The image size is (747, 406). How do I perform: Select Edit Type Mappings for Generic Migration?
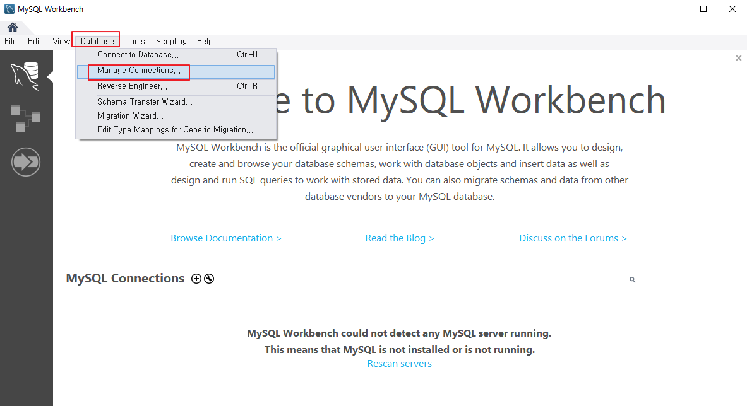click(x=176, y=129)
